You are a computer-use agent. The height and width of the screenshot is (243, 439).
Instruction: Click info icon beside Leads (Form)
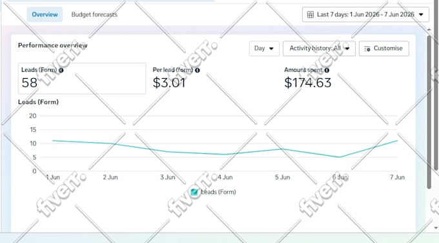[61, 70]
